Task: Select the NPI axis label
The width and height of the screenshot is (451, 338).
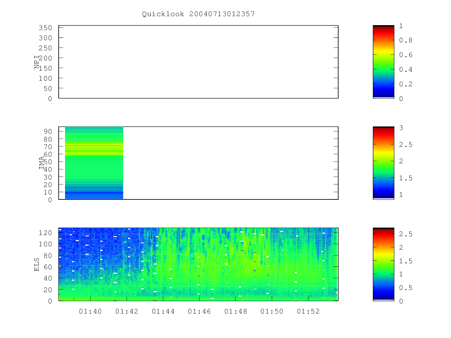Action: (x=37, y=62)
